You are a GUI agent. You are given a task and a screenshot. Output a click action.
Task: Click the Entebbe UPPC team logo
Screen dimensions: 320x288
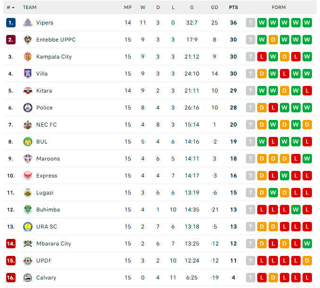(27, 40)
